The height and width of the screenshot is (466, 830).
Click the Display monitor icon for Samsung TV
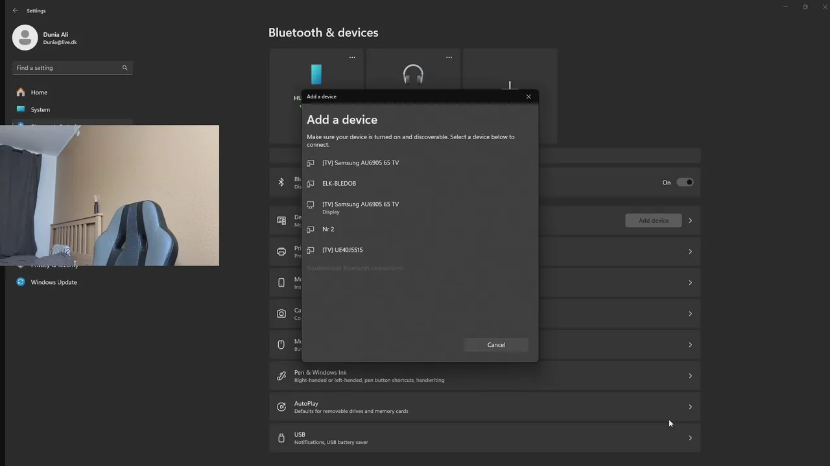(311, 205)
